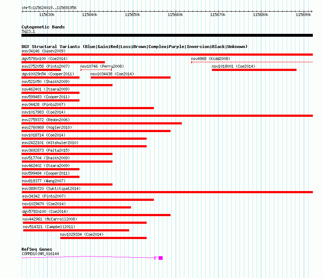Open the nsv442961 (McCarroll2008) label
This screenshot has height=278, width=323.
click(50, 219)
